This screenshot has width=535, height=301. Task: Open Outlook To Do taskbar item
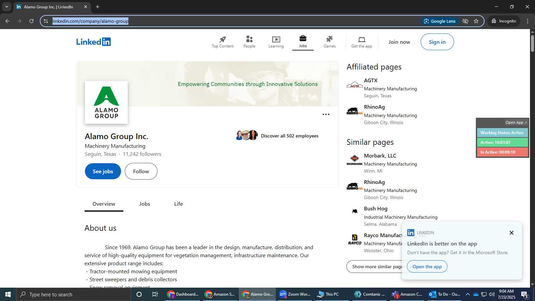click(445, 294)
